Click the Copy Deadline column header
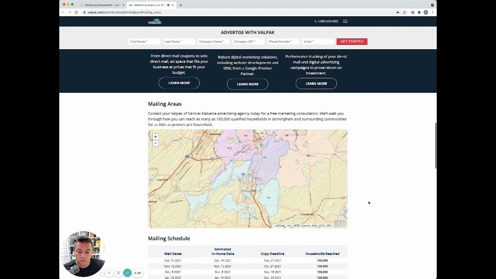 272,254
